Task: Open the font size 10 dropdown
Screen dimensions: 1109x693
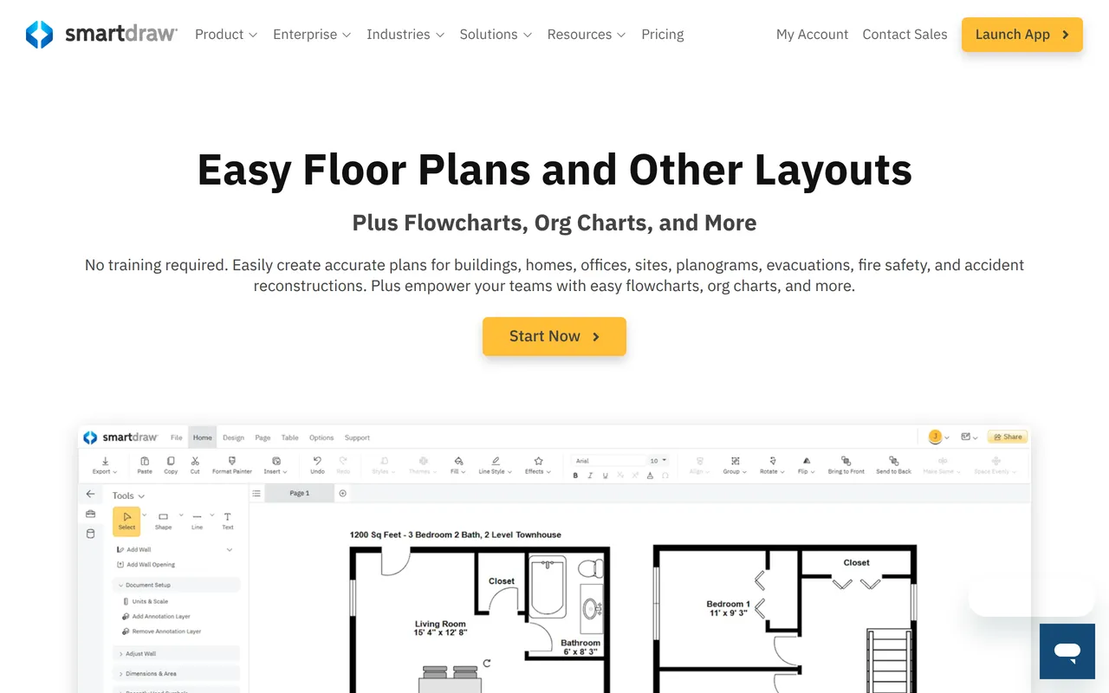Action: tap(658, 461)
